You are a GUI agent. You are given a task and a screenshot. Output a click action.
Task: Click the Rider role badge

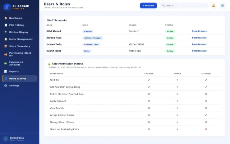[x=87, y=51]
